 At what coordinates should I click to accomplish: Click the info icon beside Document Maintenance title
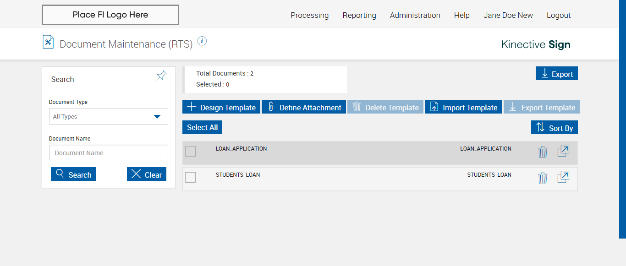(202, 41)
